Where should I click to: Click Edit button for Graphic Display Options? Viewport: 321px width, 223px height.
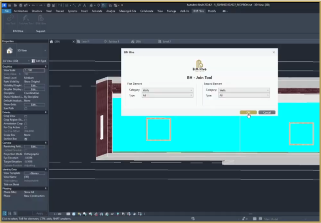[34, 89]
